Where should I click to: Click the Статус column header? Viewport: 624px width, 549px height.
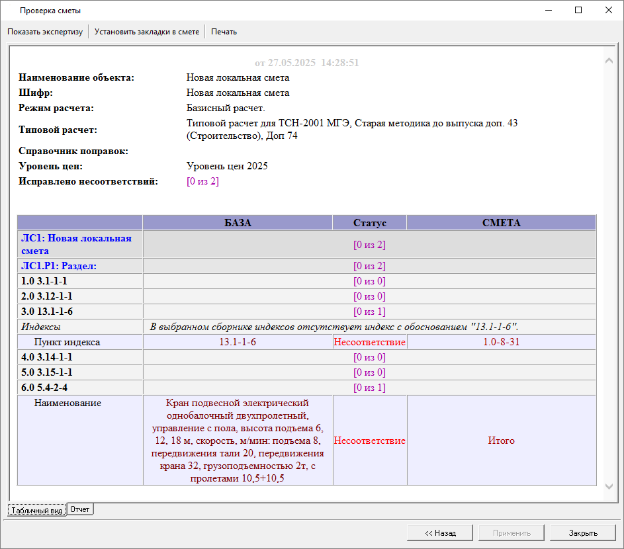(369, 223)
